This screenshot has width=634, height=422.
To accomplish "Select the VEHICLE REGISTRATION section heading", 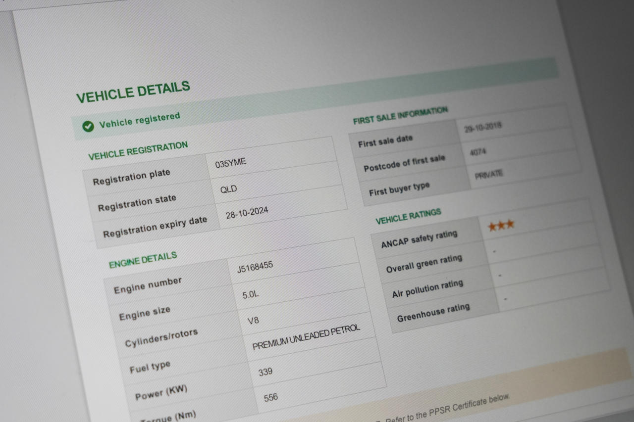I will (x=138, y=150).
